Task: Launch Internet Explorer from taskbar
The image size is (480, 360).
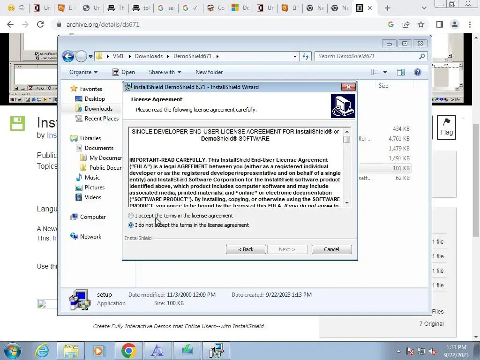Action: pos(42,351)
